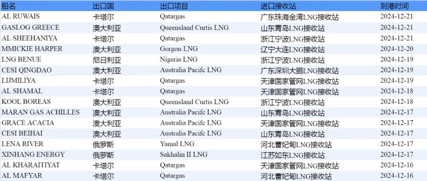Click 河北曹妃甸LNG接收站 in AL MAFYAR row

pyautogui.click(x=296, y=176)
